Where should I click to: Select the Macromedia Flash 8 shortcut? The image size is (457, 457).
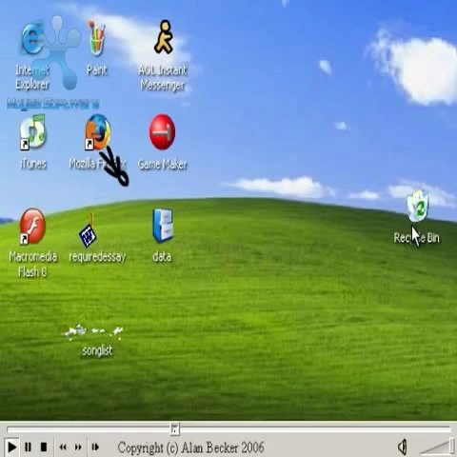pyautogui.click(x=32, y=226)
